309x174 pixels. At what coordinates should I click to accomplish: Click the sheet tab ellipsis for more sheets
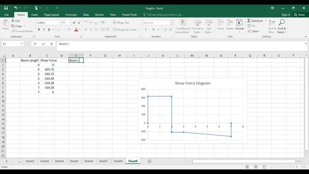[19, 161]
